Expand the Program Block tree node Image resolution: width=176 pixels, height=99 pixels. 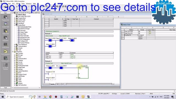point(15,18)
